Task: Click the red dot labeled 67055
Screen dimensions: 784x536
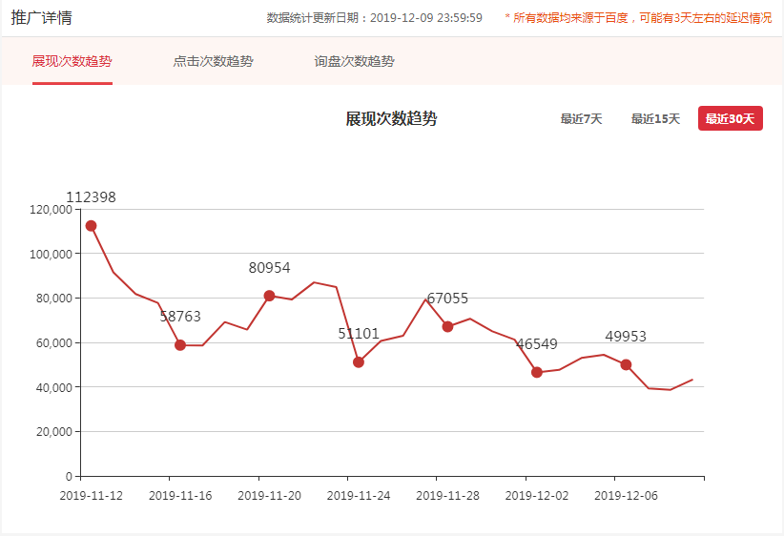Action: point(447,326)
